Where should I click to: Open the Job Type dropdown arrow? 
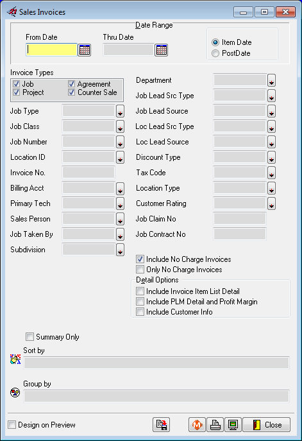(121, 111)
